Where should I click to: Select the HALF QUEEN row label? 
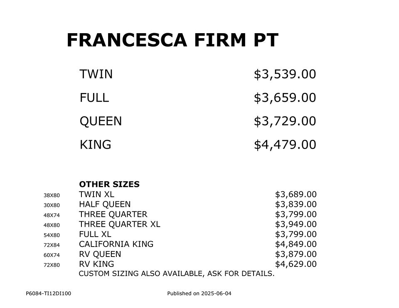pyautogui.click(x=105, y=204)
